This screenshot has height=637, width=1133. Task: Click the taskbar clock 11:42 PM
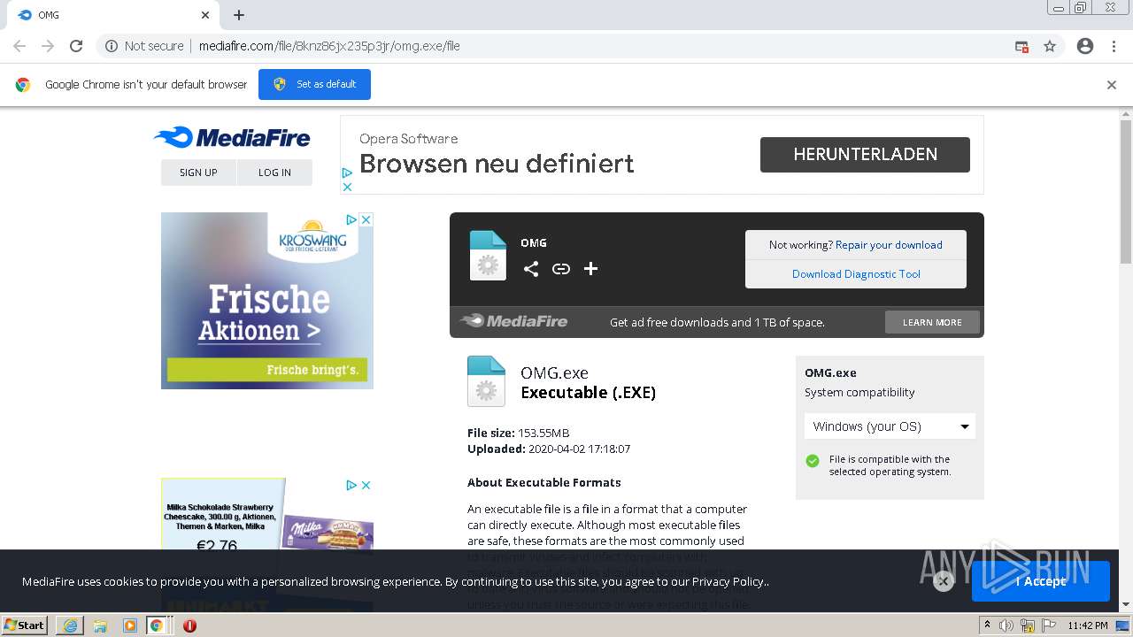point(1088,625)
